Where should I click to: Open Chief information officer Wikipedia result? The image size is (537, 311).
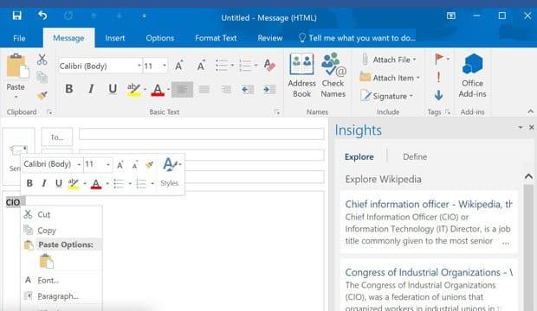tap(429, 205)
